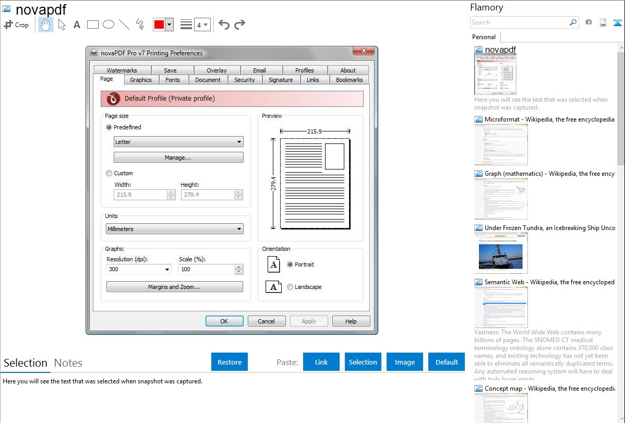Screen dimensions: 625x423
Task: Switch to the Profiles tab
Action: pyautogui.click(x=305, y=70)
